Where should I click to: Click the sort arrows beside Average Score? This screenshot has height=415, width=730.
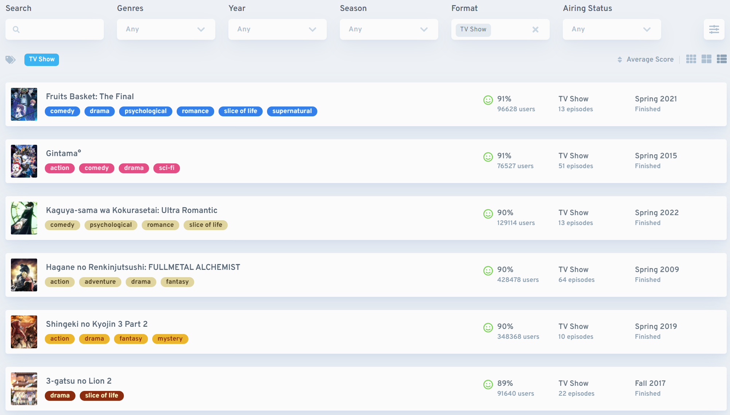tap(620, 59)
